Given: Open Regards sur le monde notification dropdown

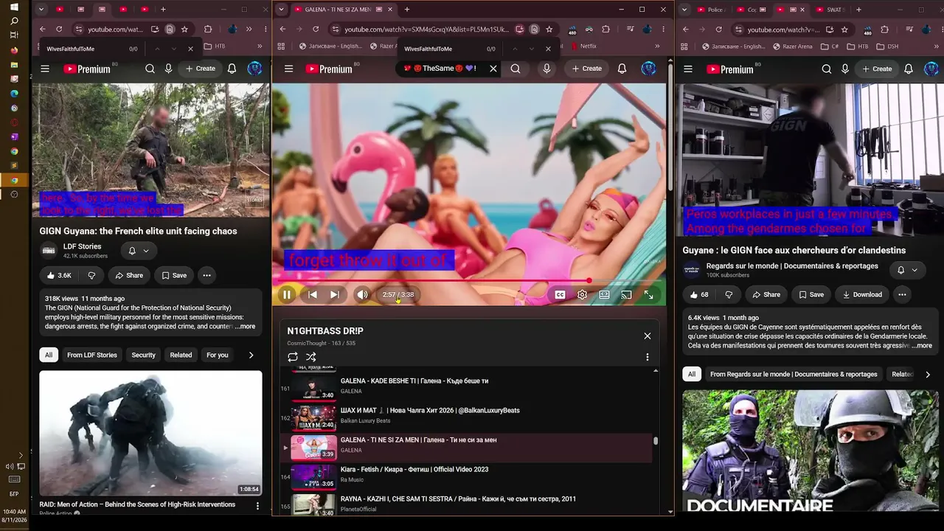Looking at the screenshot, I should [907, 270].
